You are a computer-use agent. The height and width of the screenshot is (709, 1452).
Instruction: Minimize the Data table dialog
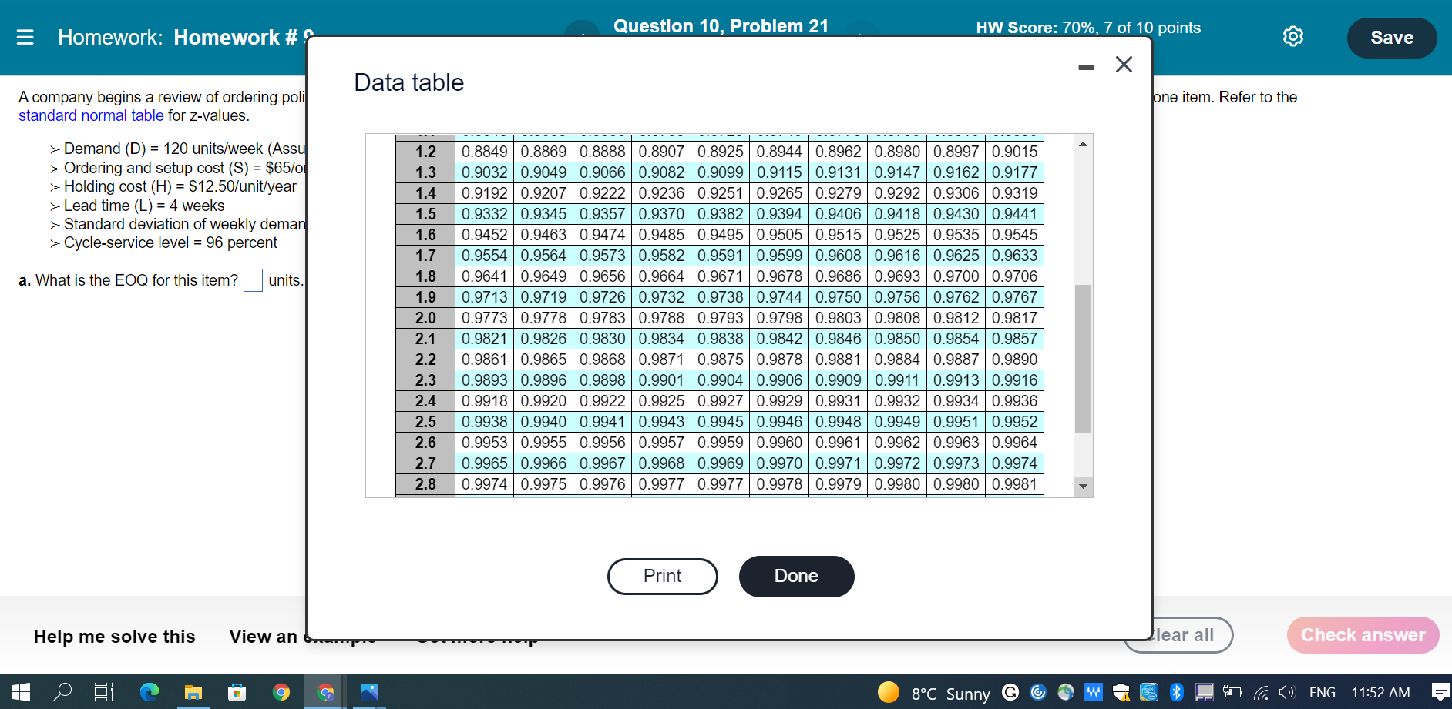tap(1087, 67)
